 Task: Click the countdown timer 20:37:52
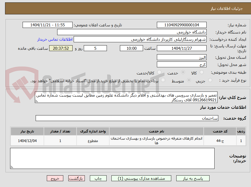61,48
